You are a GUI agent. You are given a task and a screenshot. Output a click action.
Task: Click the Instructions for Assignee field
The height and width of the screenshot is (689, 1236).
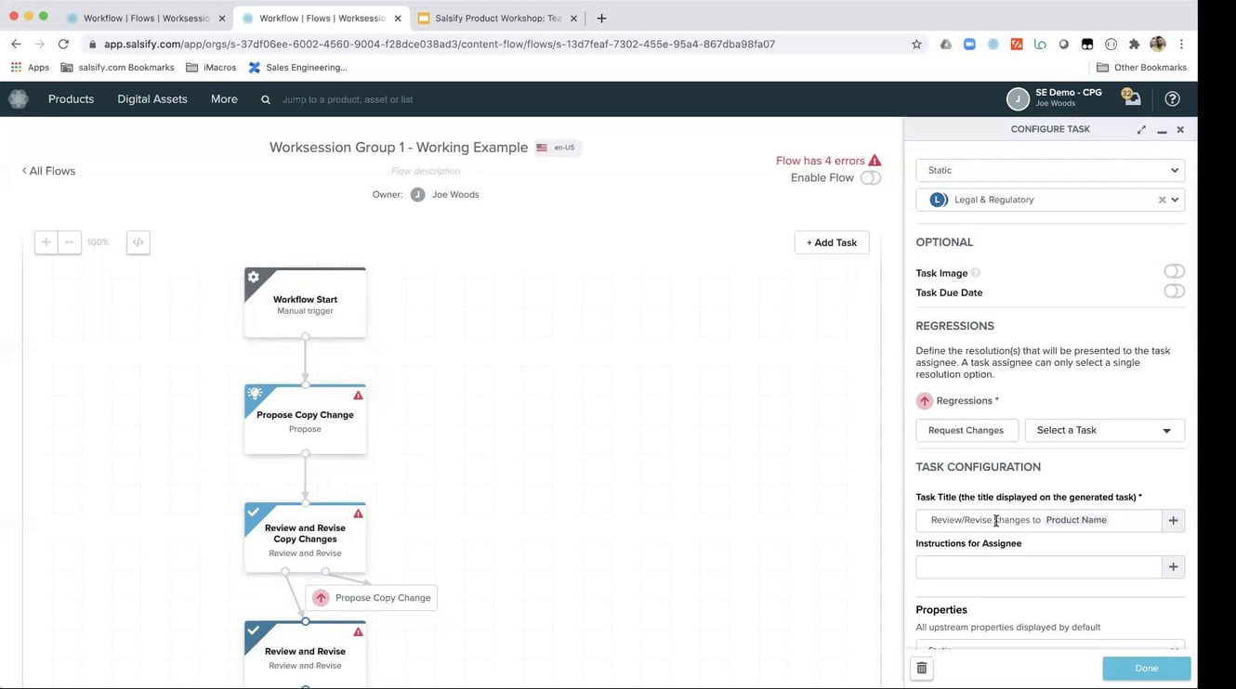[x=1039, y=566]
